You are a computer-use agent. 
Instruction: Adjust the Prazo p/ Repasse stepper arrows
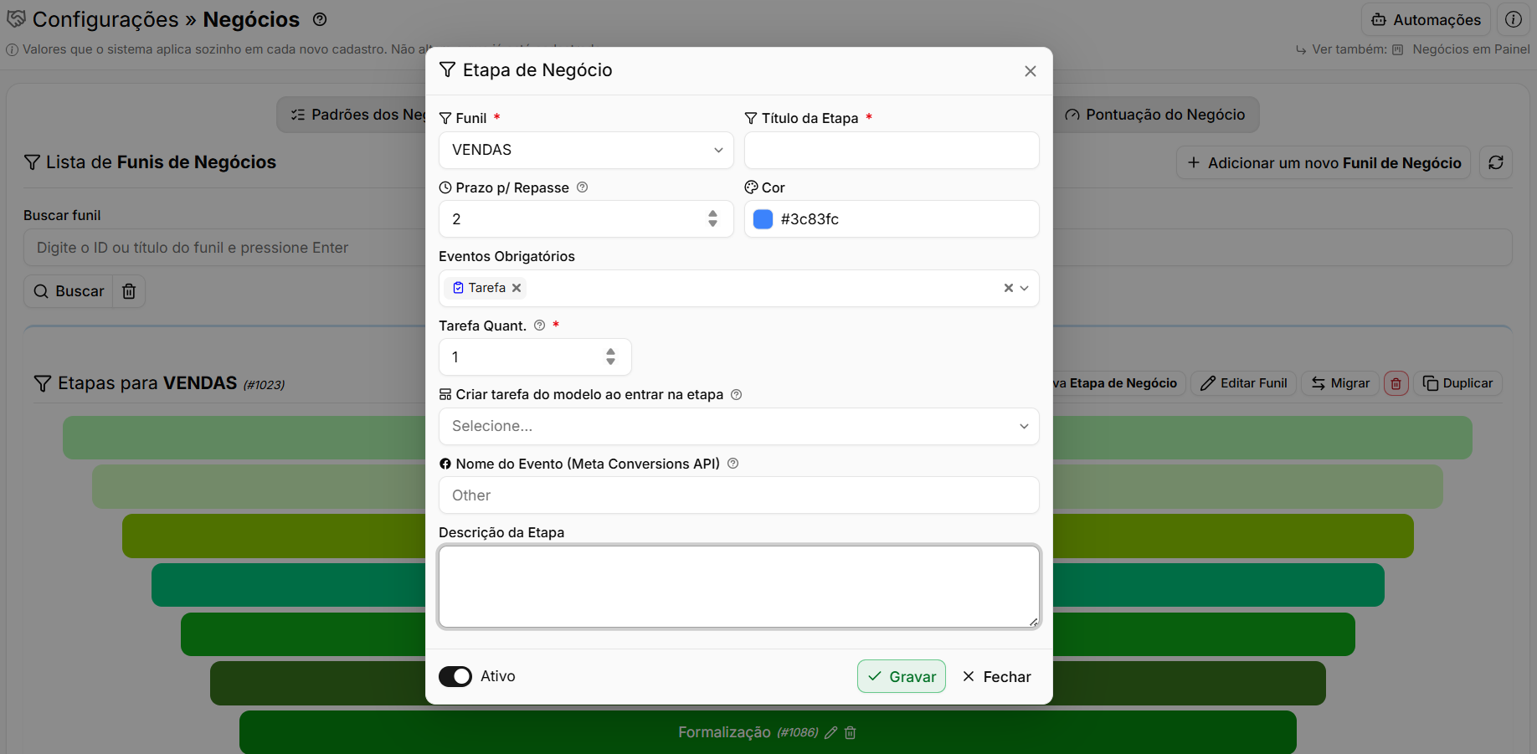click(712, 218)
